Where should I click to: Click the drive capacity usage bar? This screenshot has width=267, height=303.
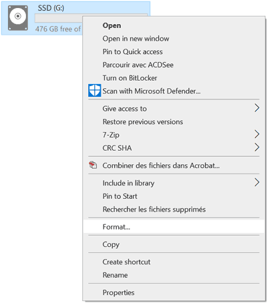pos(59,18)
